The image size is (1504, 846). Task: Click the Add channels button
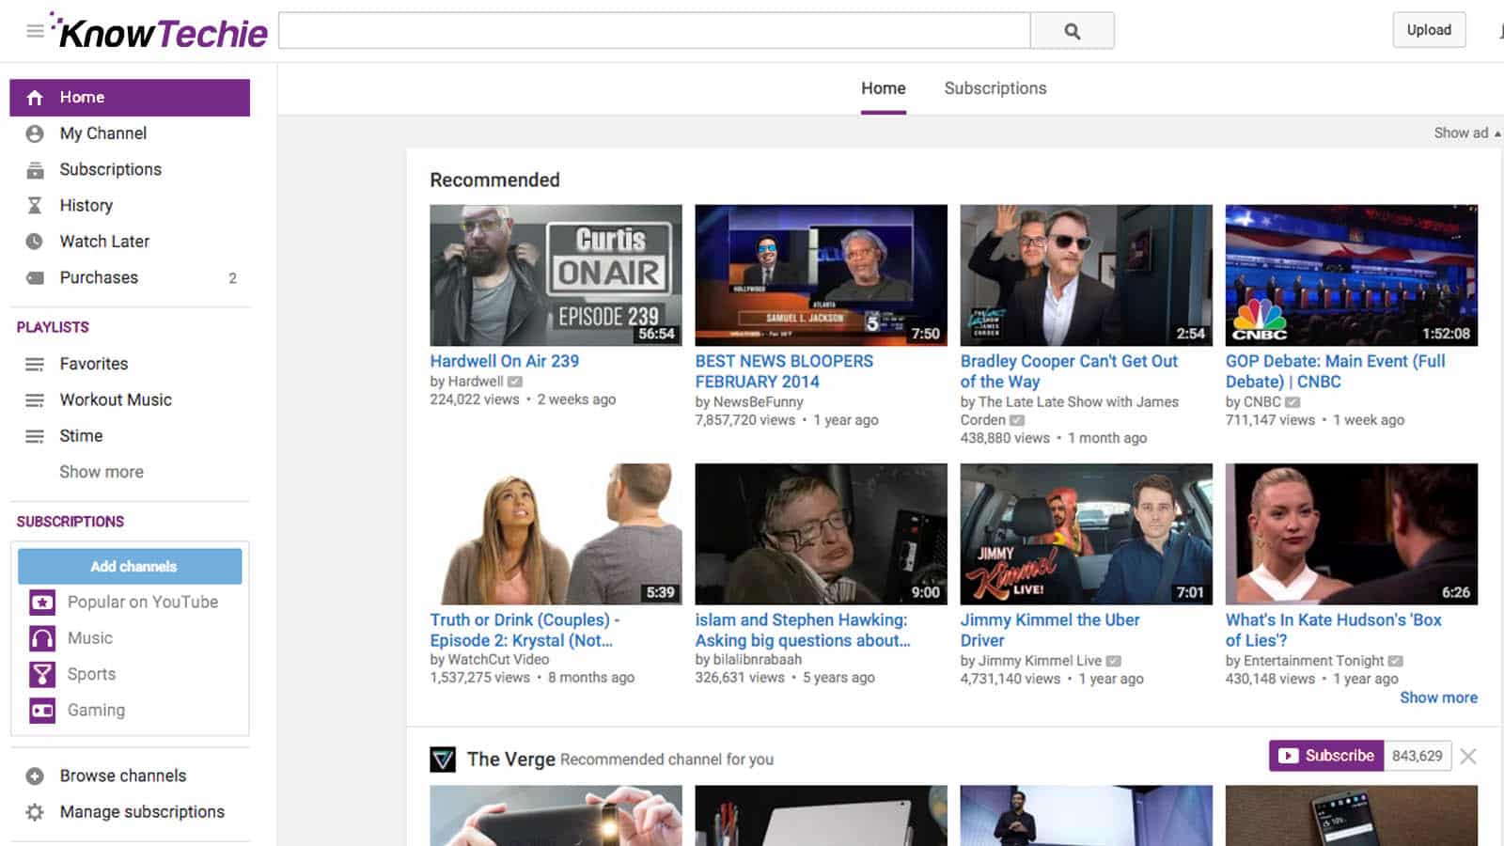tap(130, 567)
